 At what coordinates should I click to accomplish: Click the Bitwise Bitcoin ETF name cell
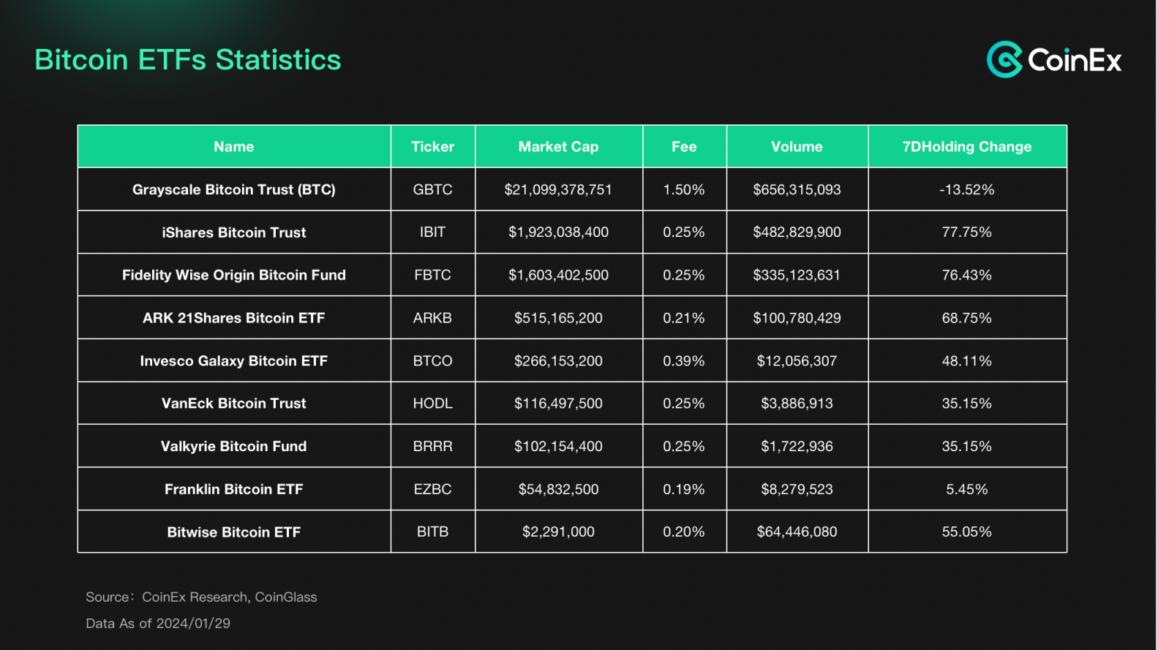point(234,532)
